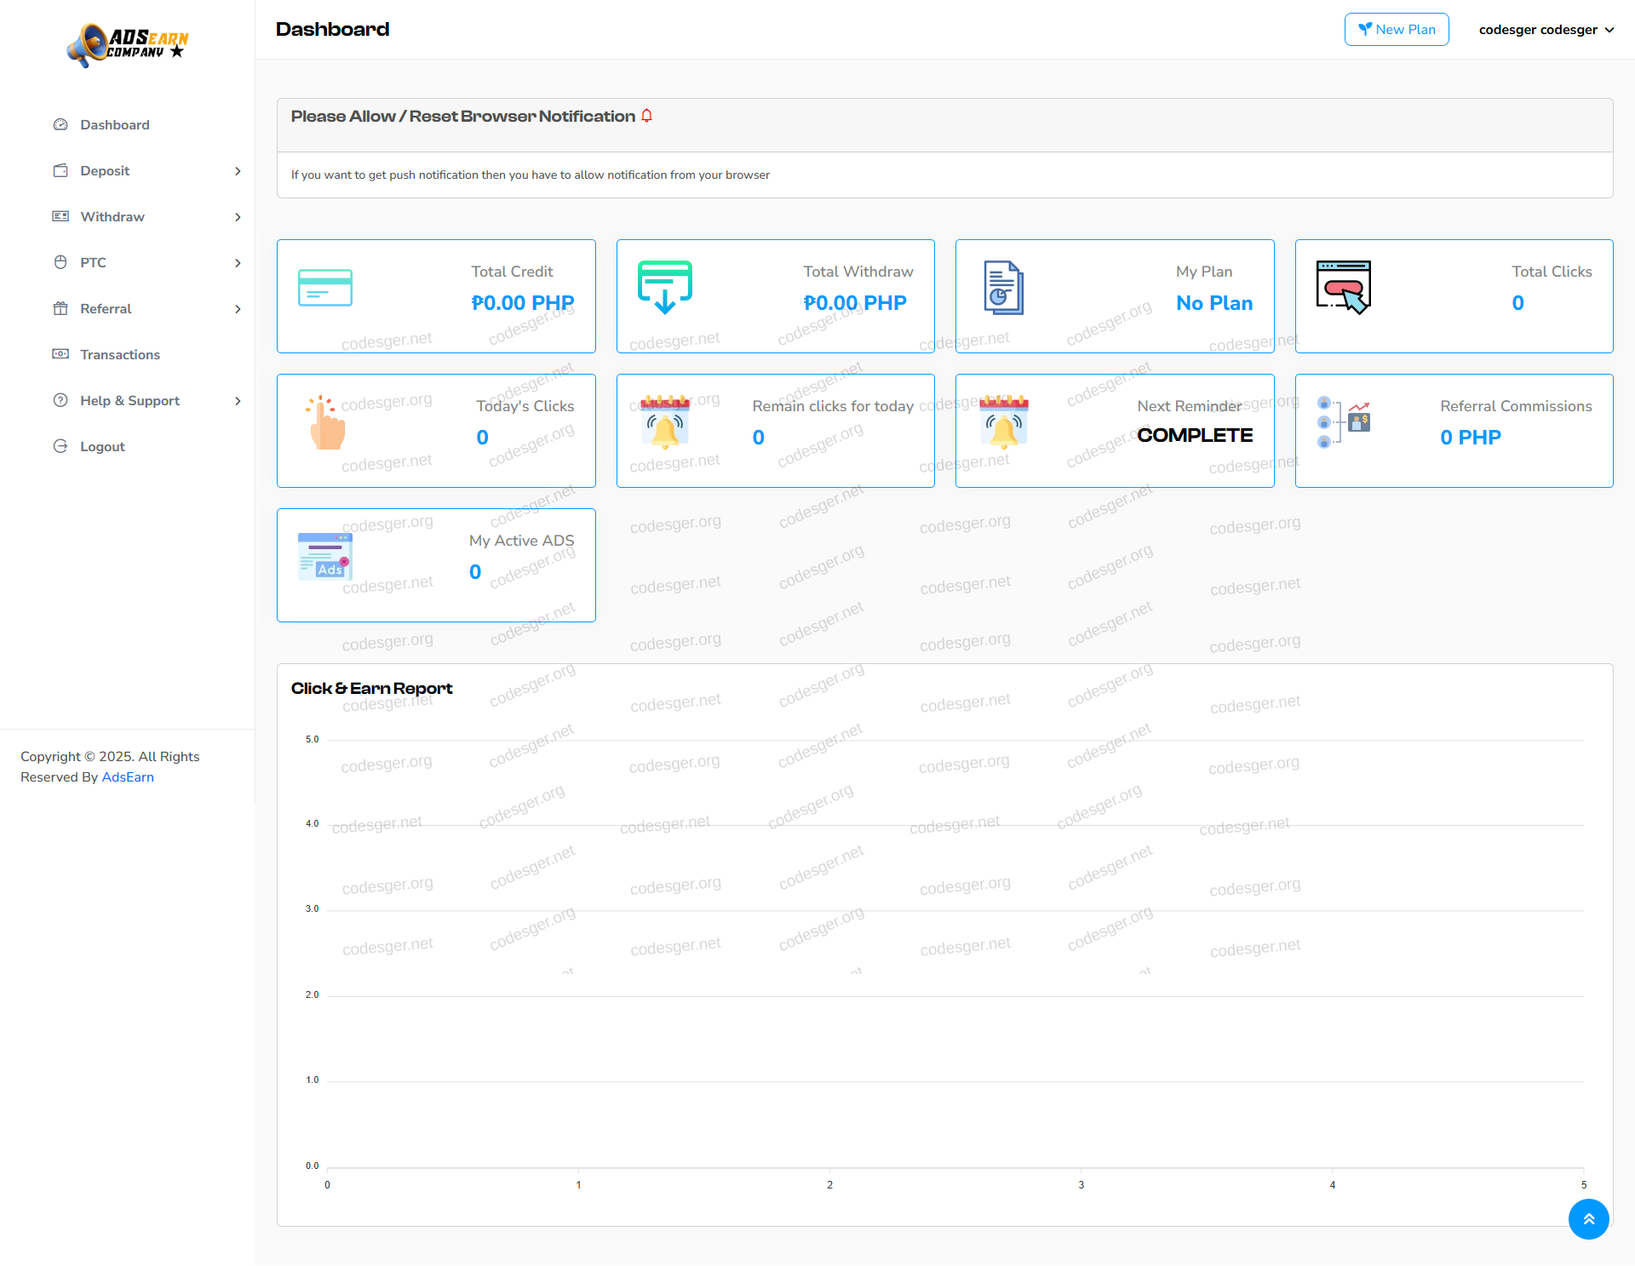
Task: Open Transactions from the sidebar
Action: click(x=119, y=355)
